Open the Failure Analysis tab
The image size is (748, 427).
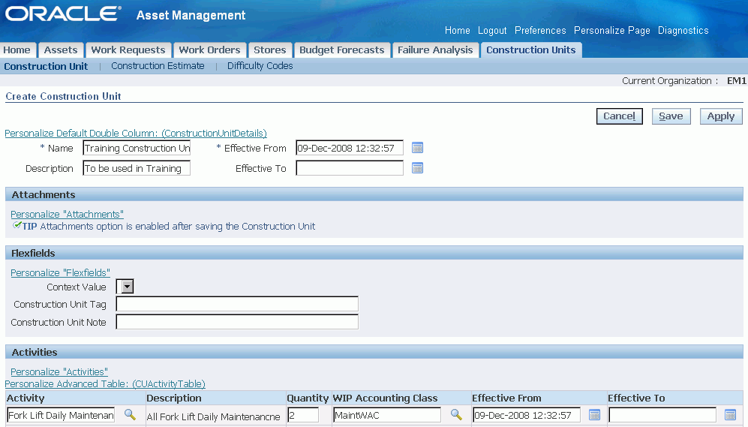coord(435,50)
